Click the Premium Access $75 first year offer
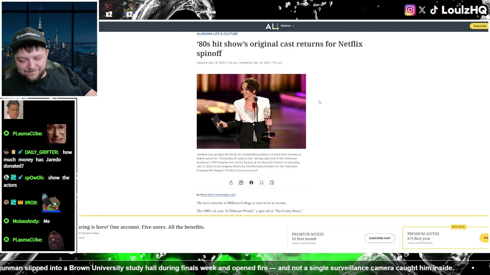490x275 pixels. [446, 238]
